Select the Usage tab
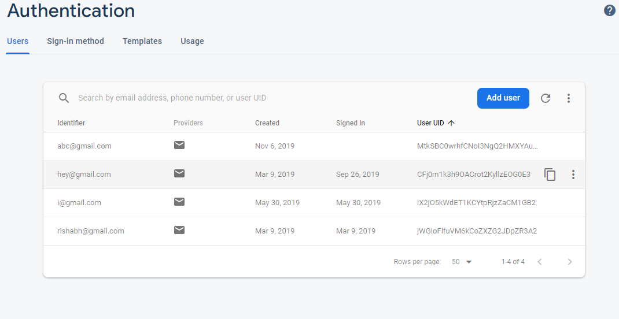619x319 pixels. (192, 41)
